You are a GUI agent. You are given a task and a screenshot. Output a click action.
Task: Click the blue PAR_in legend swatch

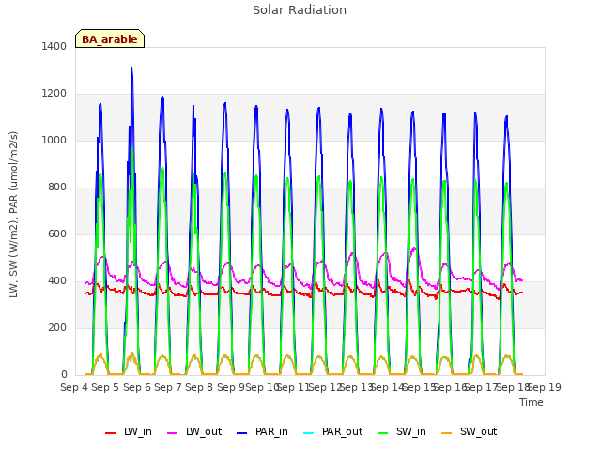242,433
